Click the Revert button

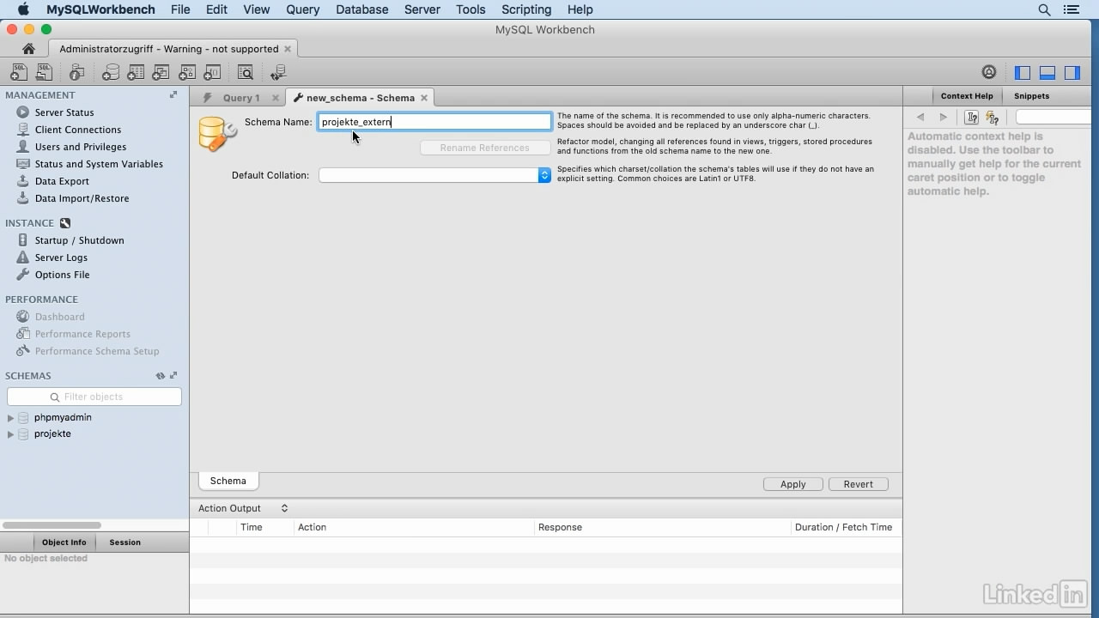(x=858, y=484)
